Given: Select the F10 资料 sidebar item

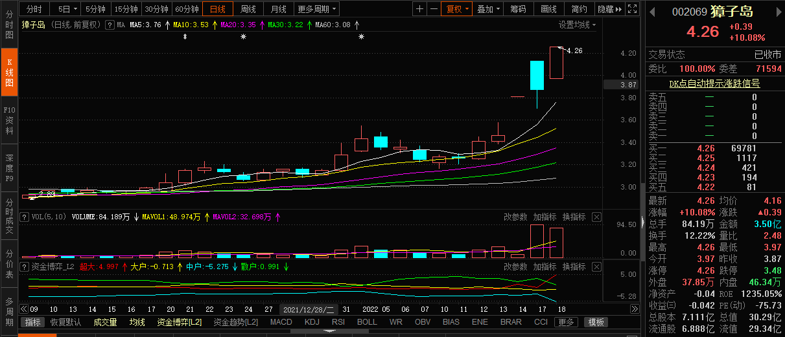Looking at the screenshot, I should tap(9, 120).
